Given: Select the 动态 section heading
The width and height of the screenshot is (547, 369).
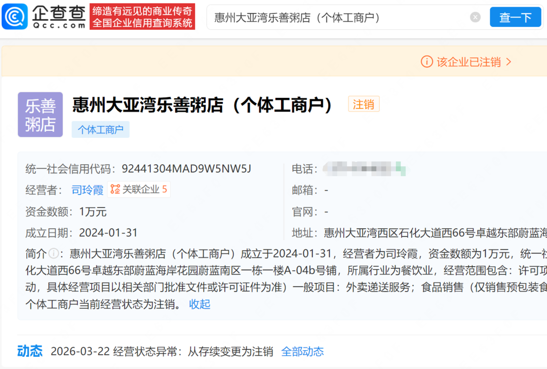Looking at the screenshot, I should [x=30, y=351].
